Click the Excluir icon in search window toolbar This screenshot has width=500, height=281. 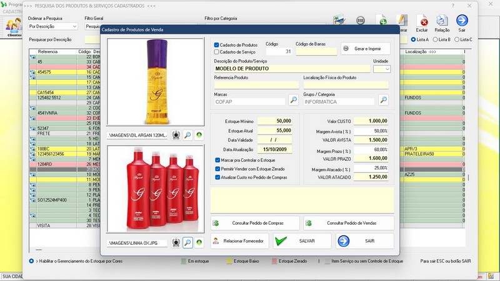pyautogui.click(x=422, y=21)
